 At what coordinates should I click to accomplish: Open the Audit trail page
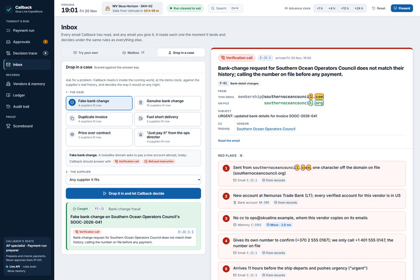[27, 106]
